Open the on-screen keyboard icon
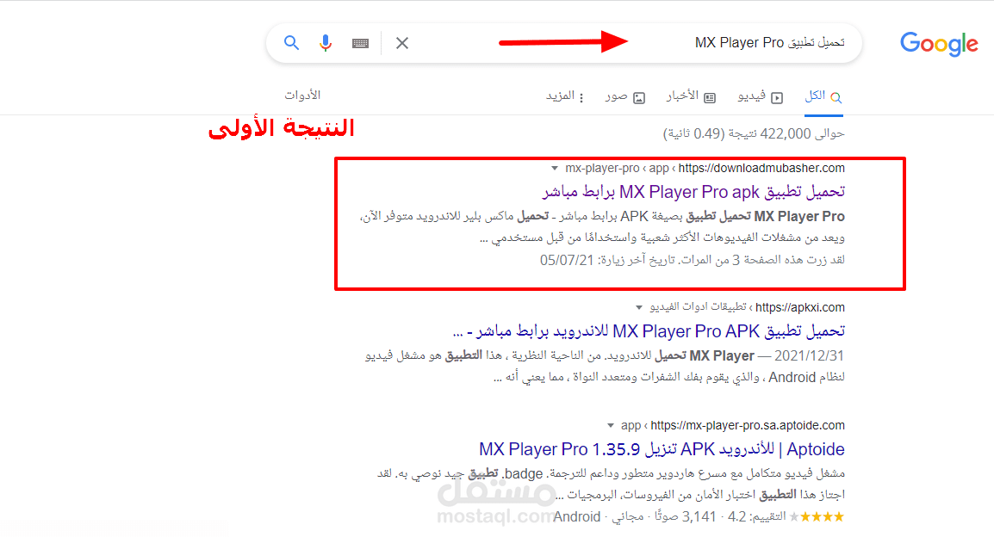Image resolution: width=994 pixels, height=537 pixels. click(360, 43)
